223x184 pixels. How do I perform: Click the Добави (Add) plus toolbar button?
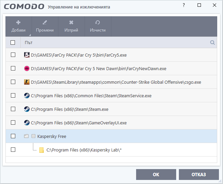click(18, 26)
